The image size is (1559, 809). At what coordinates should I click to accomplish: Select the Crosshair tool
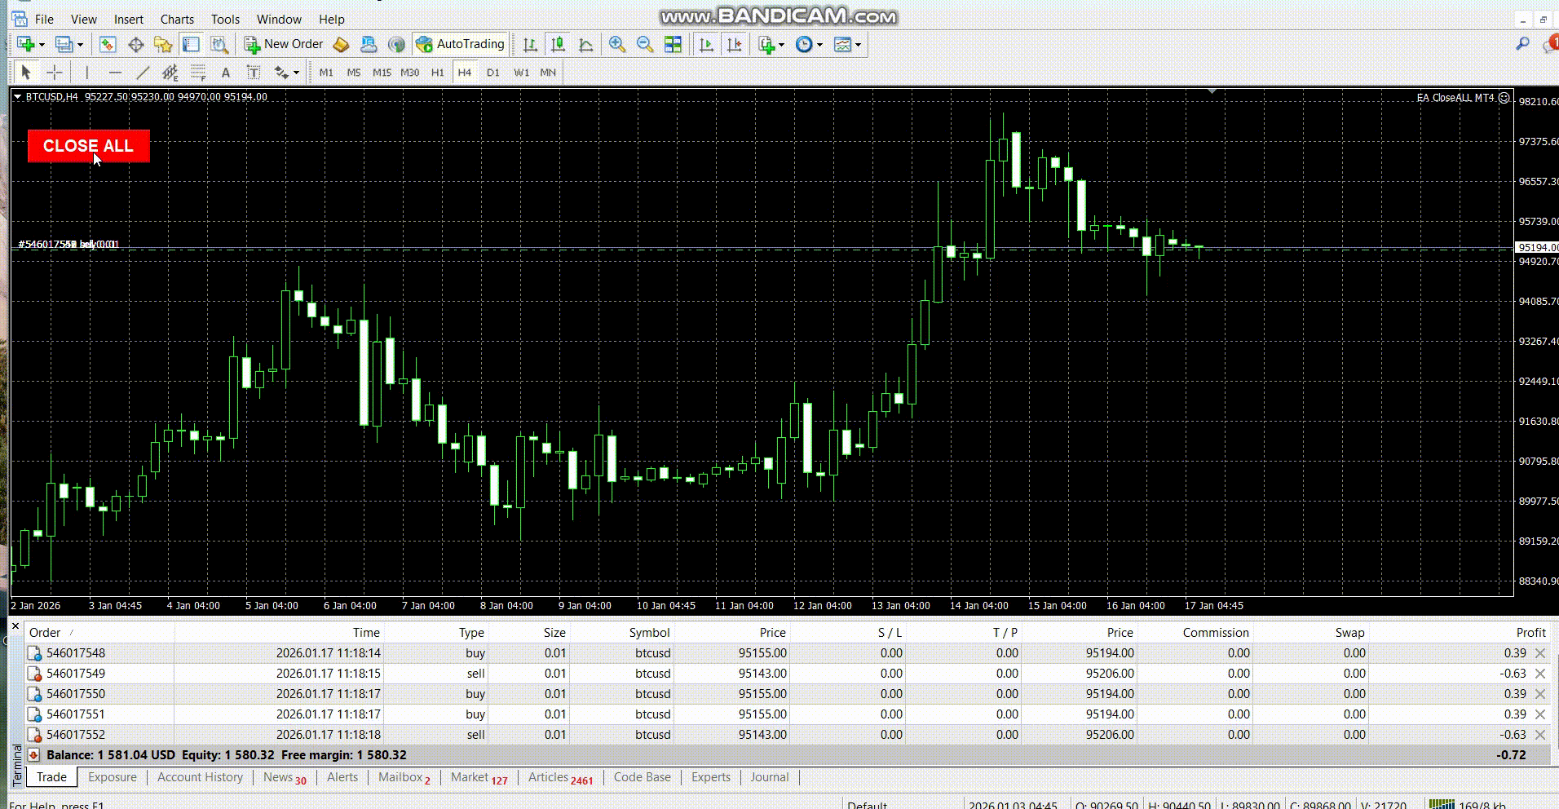(x=55, y=73)
